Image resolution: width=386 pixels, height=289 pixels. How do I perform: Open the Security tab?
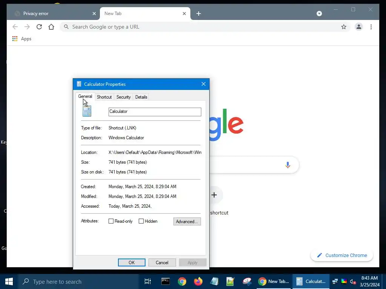pos(123,97)
